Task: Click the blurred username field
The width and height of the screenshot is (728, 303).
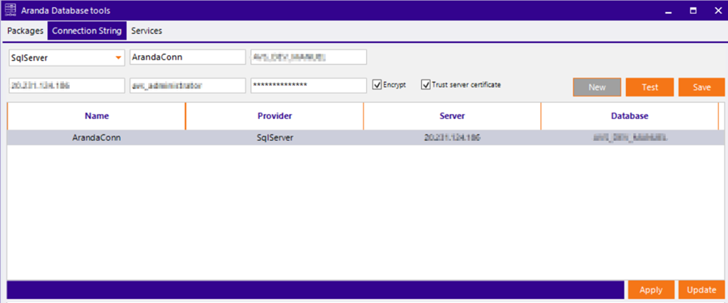Action: (188, 86)
